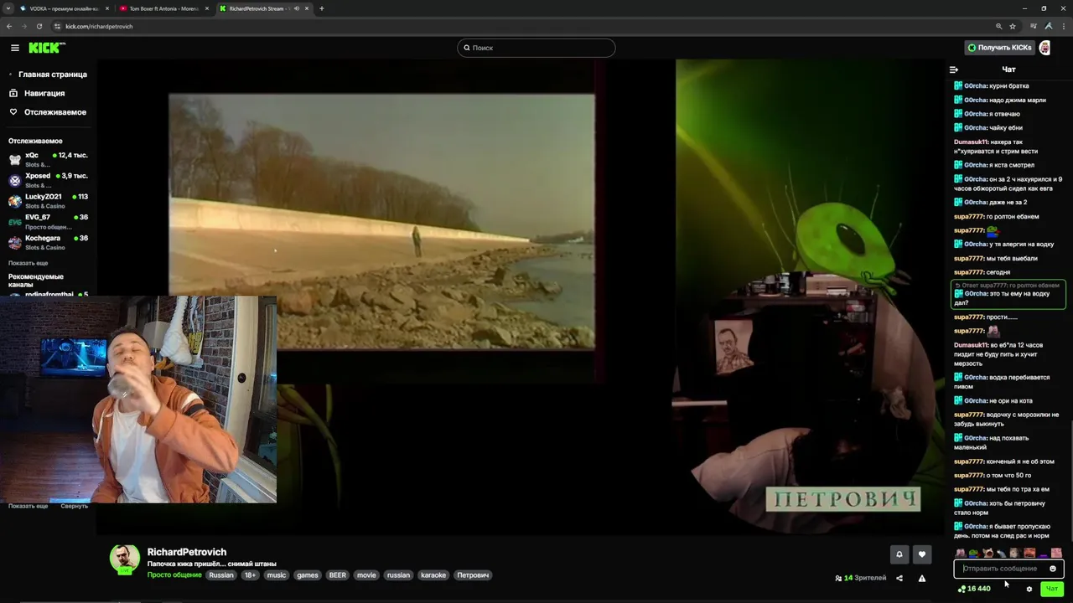Open the Kochegara followed channel
Viewport: 1073px width, 603px height.
tap(48, 243)
